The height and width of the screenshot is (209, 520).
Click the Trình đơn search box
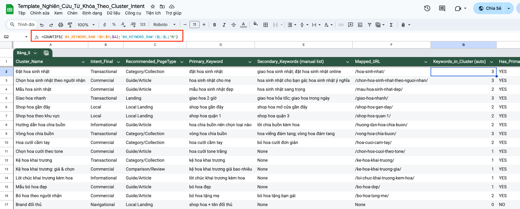[x=22, y=25]
